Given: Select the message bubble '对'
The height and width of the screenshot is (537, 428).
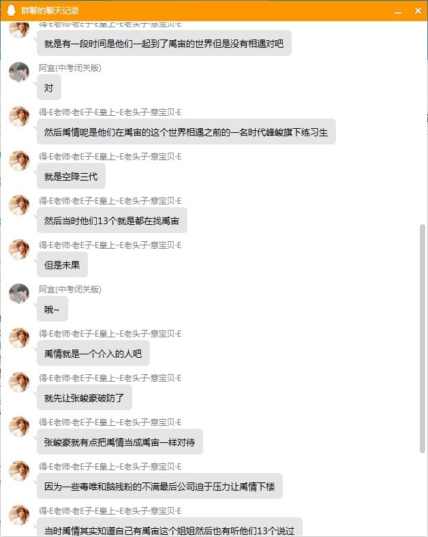Looking at the screenshot, I should pyautogui.click(x=49, y=88).
